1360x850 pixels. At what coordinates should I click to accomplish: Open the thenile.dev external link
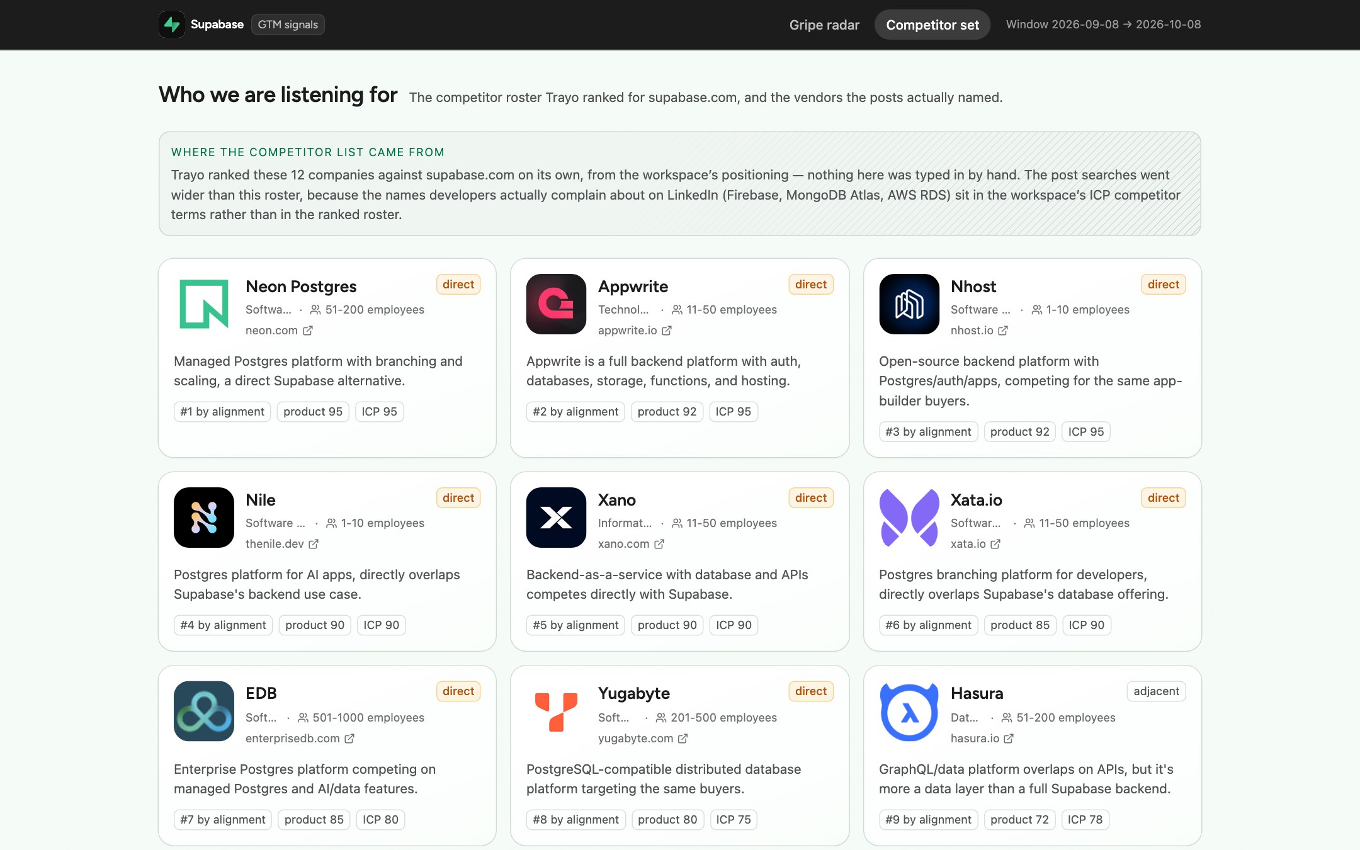coord(282,544)
